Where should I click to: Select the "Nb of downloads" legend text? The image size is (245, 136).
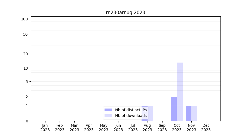pyautogui.click(x=131, y=116)
